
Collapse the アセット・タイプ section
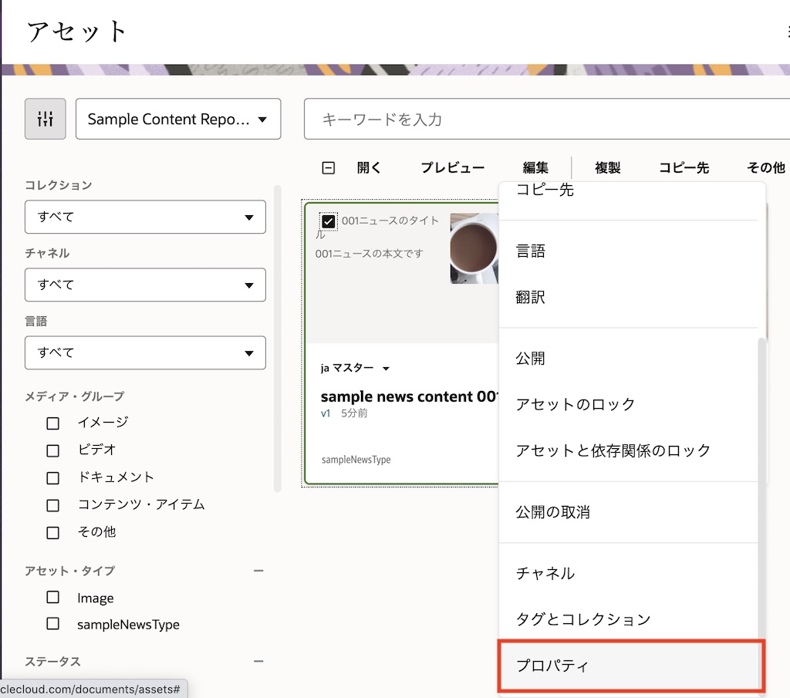coord(259,571)
